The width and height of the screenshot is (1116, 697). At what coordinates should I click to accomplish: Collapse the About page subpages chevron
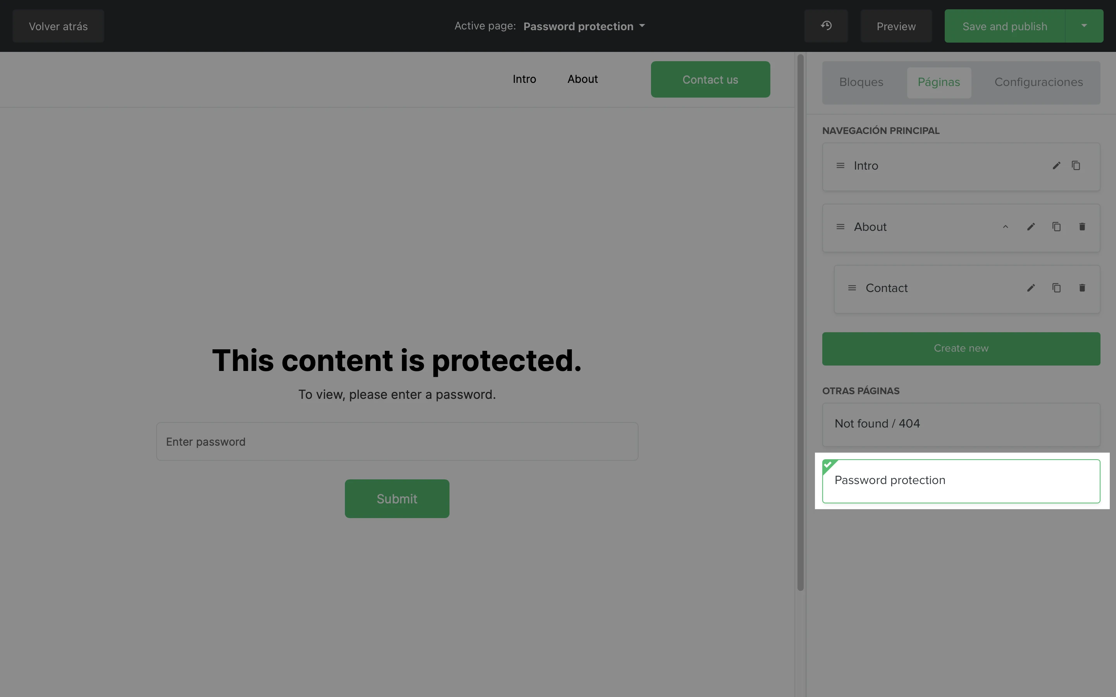click(1005, 227)
